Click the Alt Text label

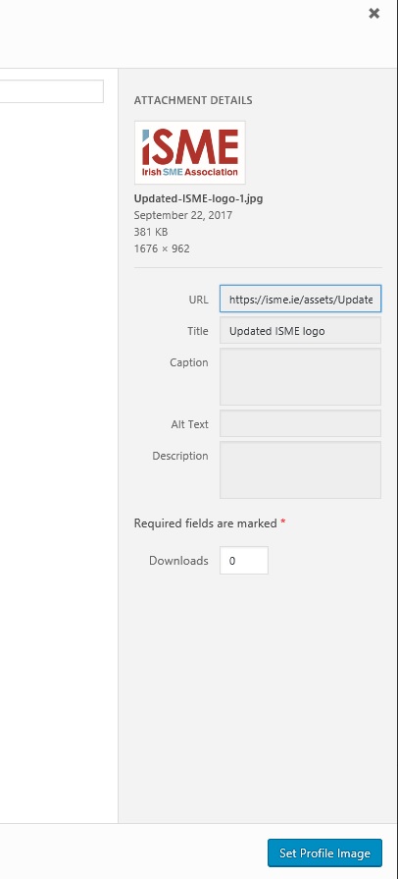[x=190, y=424]
